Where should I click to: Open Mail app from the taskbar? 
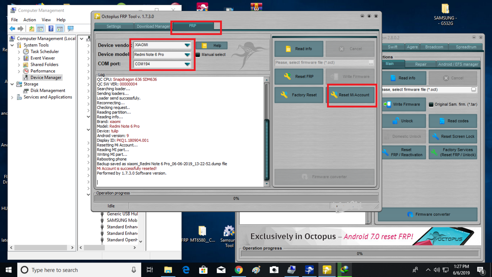pos(221,270)
